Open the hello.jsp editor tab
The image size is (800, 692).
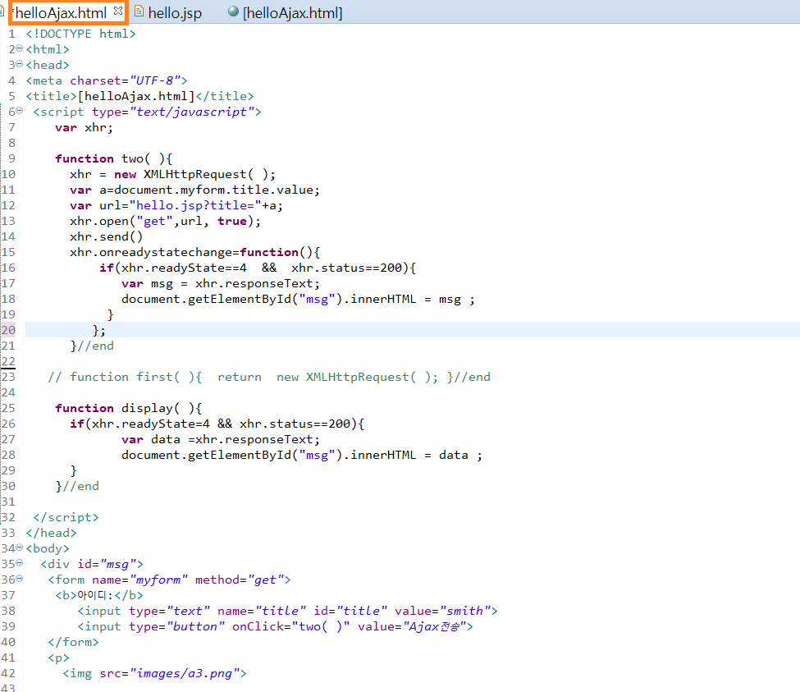coord(175,13)
